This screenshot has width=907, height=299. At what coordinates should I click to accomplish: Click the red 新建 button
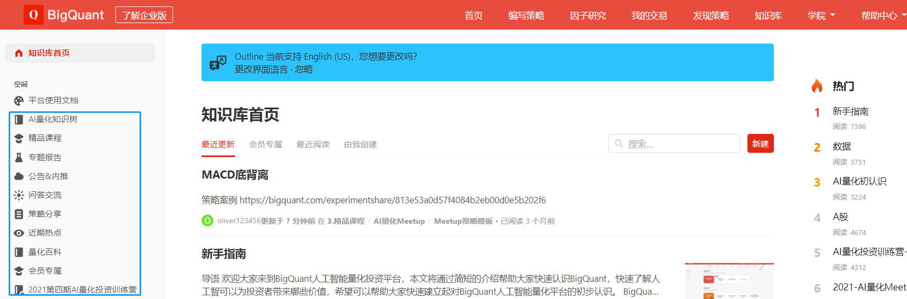760,144
